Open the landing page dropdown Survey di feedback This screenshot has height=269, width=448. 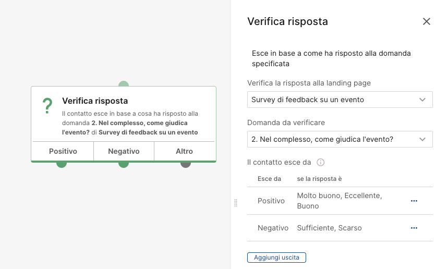click(x=340, y=100)
